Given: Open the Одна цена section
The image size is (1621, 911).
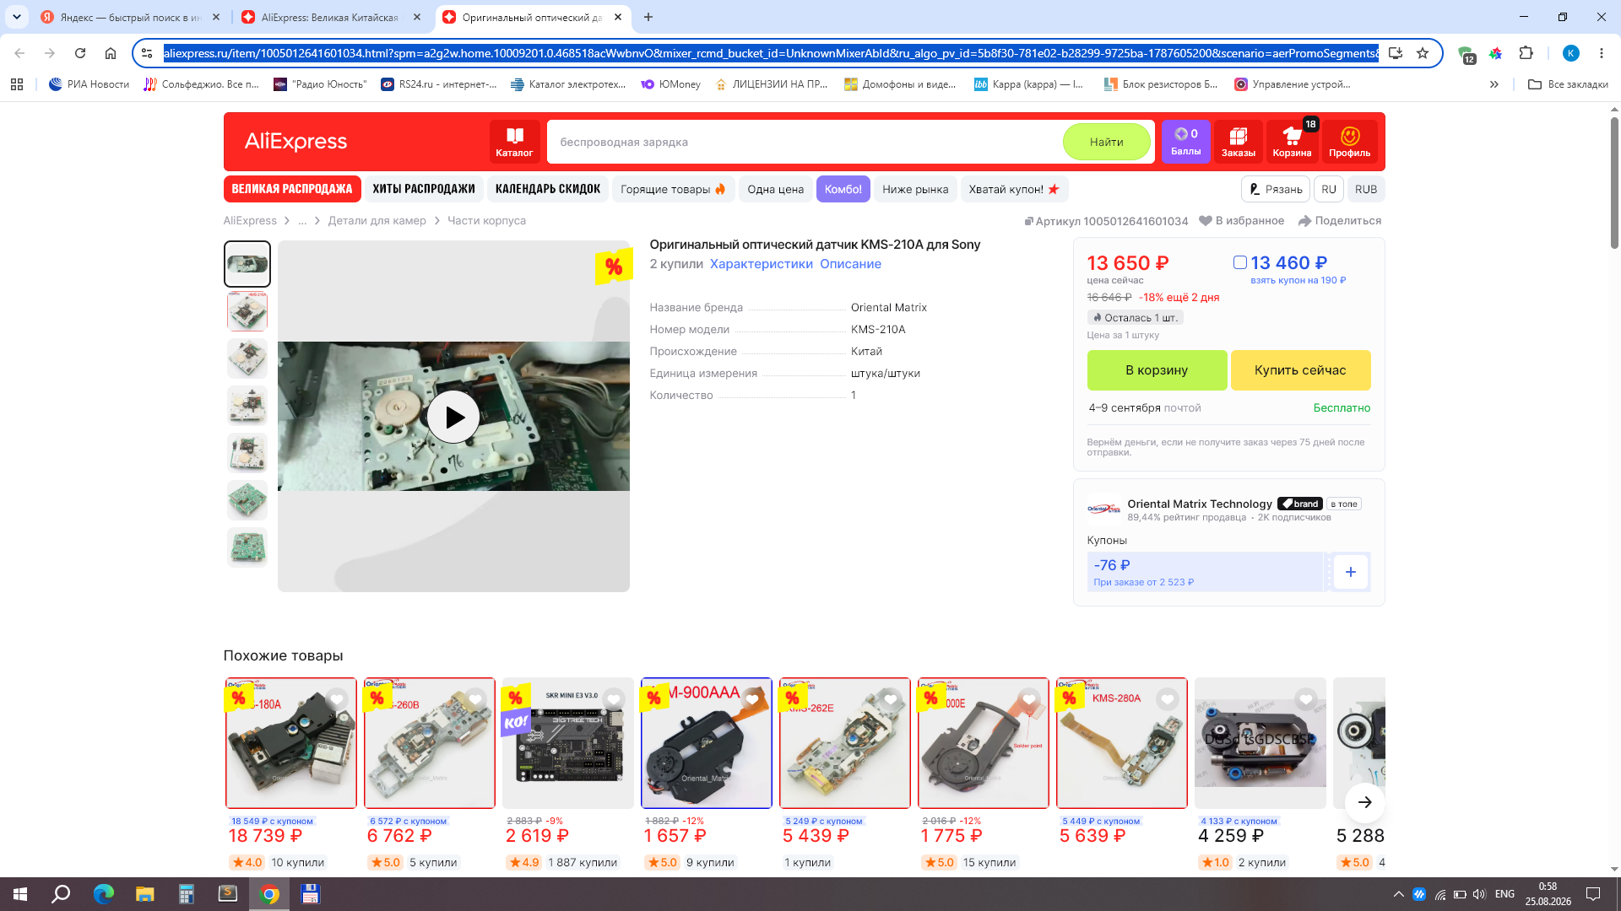Looking at the screenshot, I should point(775,189).
